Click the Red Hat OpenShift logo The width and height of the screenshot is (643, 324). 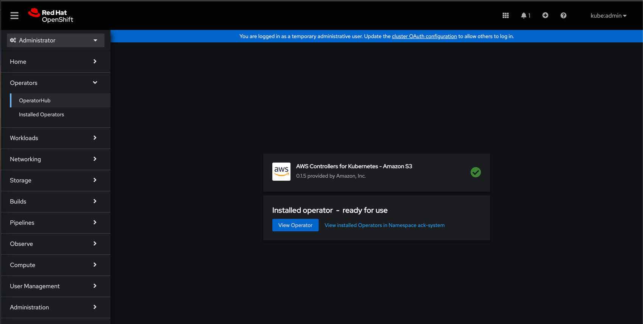(51, 16)
